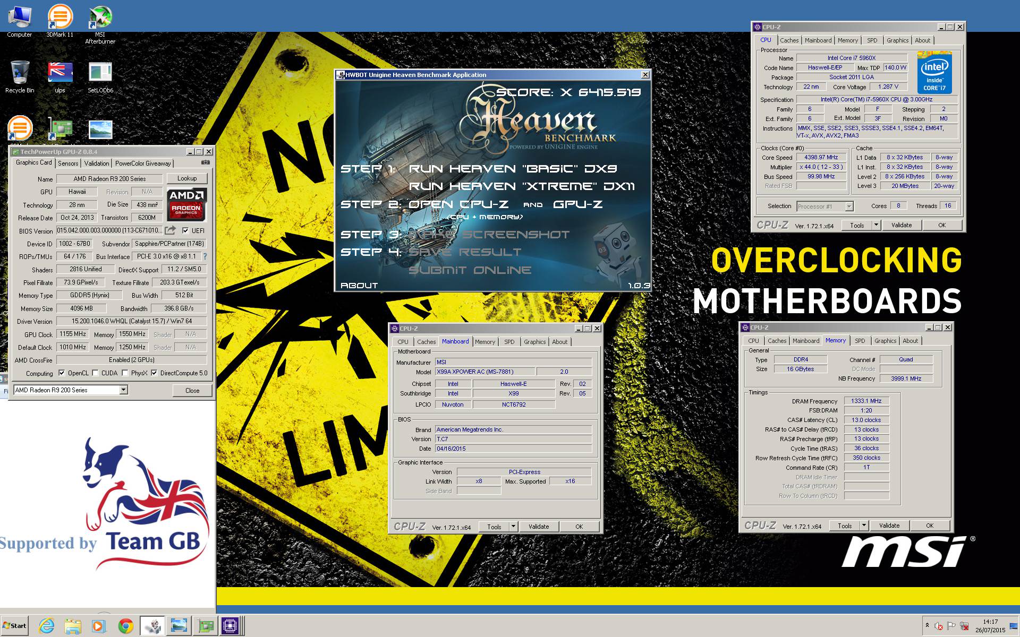
Task: Click the Start button on the taskbar
Action: pyautogui.click(x=15, y=625)
